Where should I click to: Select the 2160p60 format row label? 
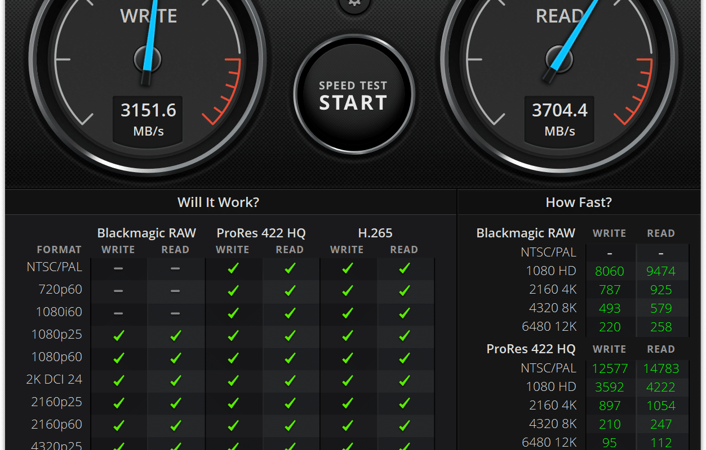point(57,425)
